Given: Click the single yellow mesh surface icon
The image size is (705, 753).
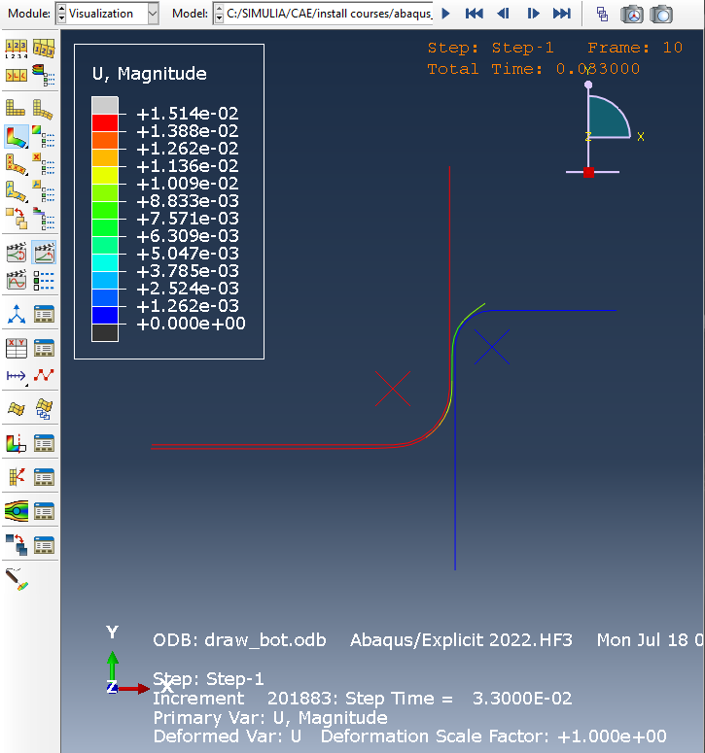Looking at the screenshot, I should tap(17, 409).
